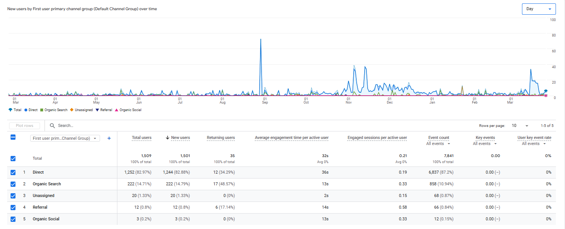Screen dimensions: 565x229
Task: Sort by Key events column header
Action: (x=485, y=137)
